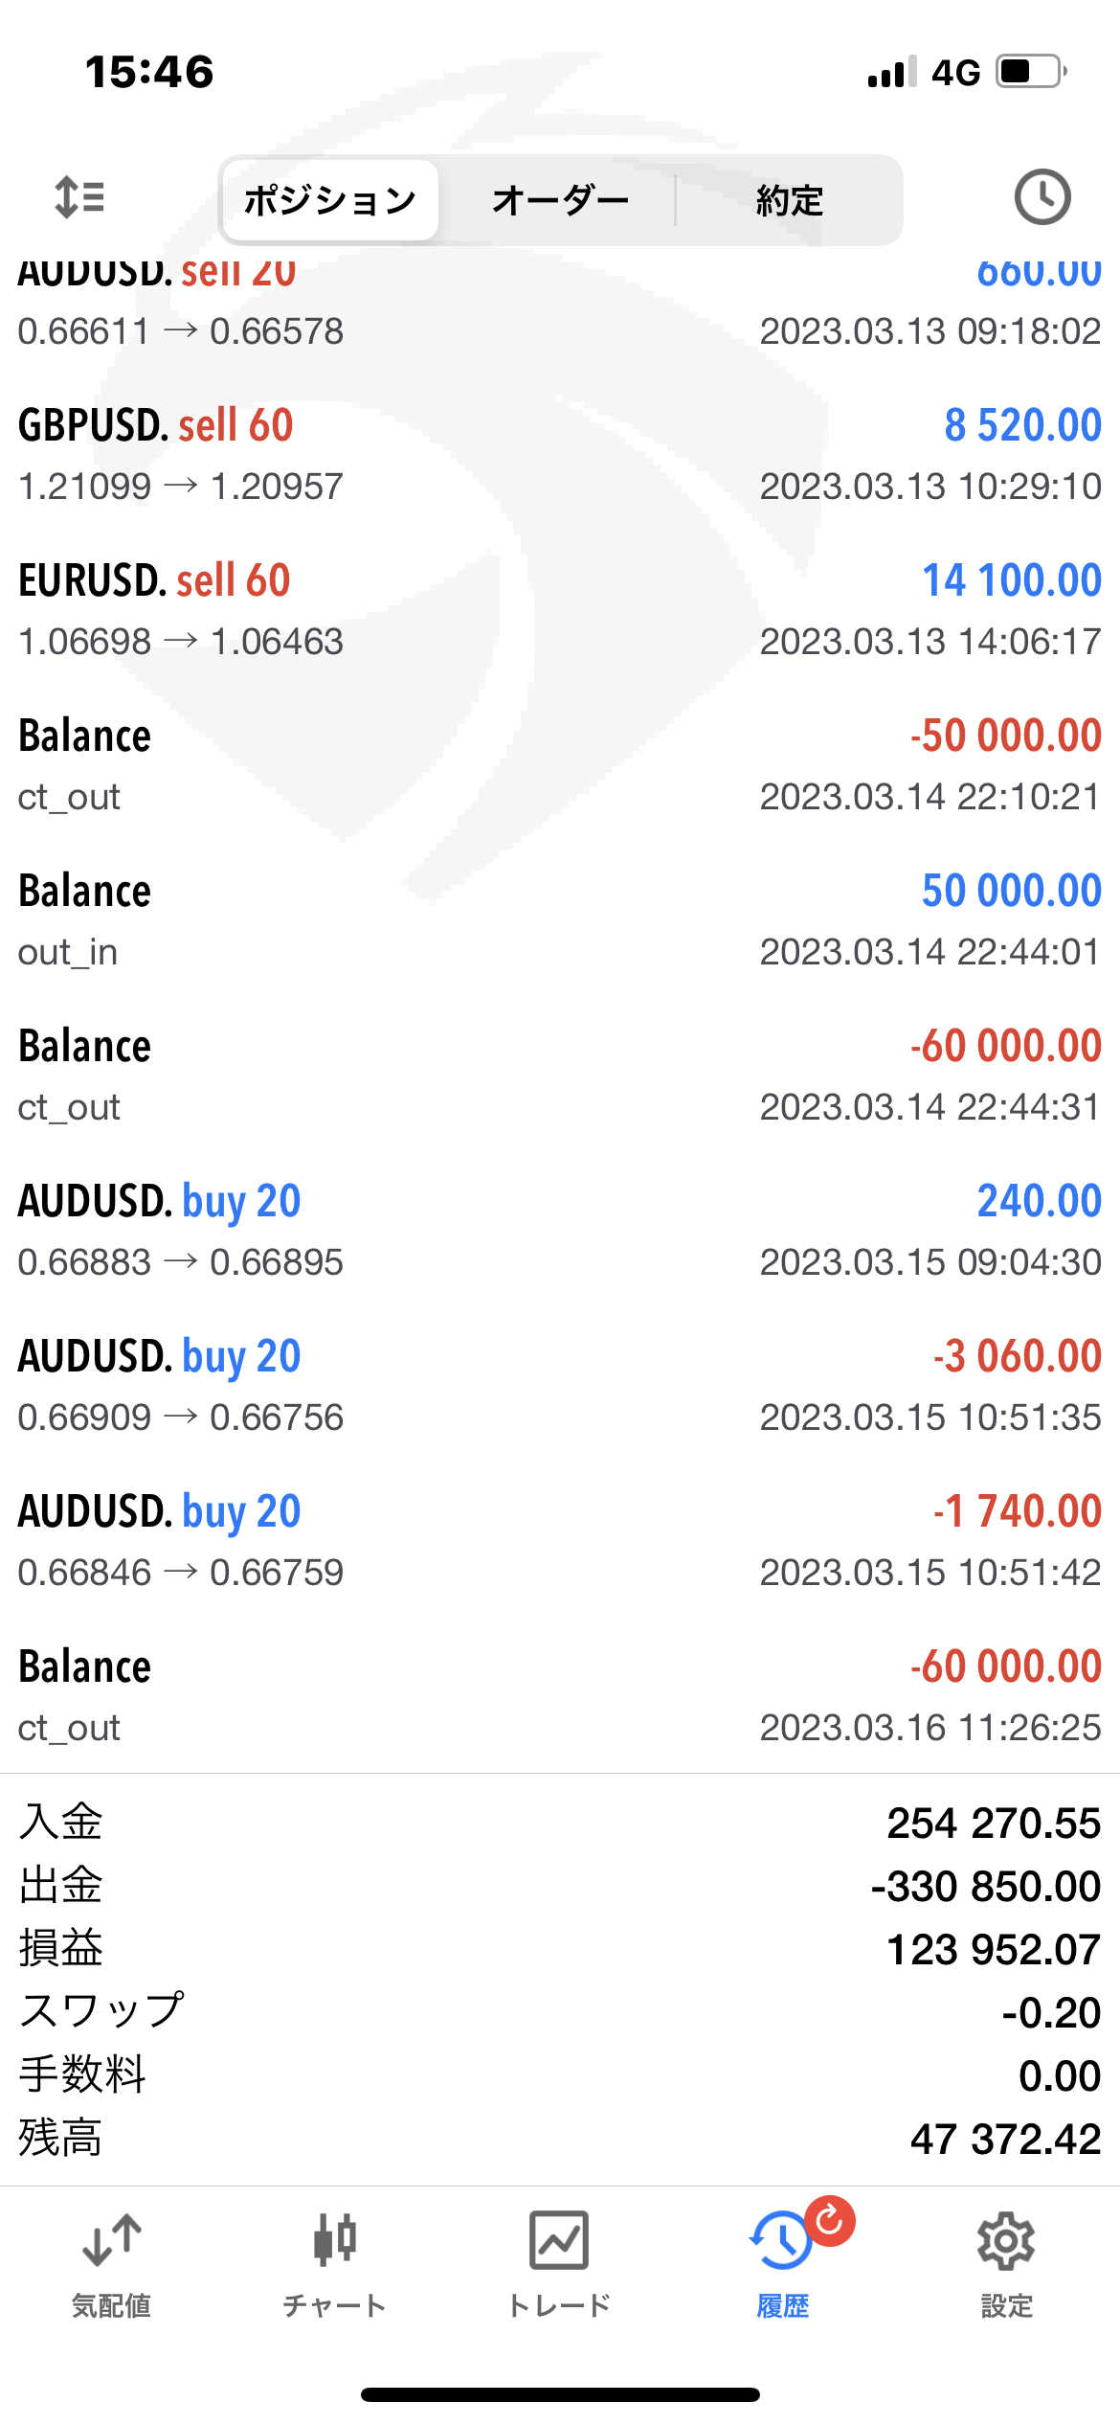
Task: Tap the 残高 balance summary line
Action: pyautogui.click(x=560, y=2138)
